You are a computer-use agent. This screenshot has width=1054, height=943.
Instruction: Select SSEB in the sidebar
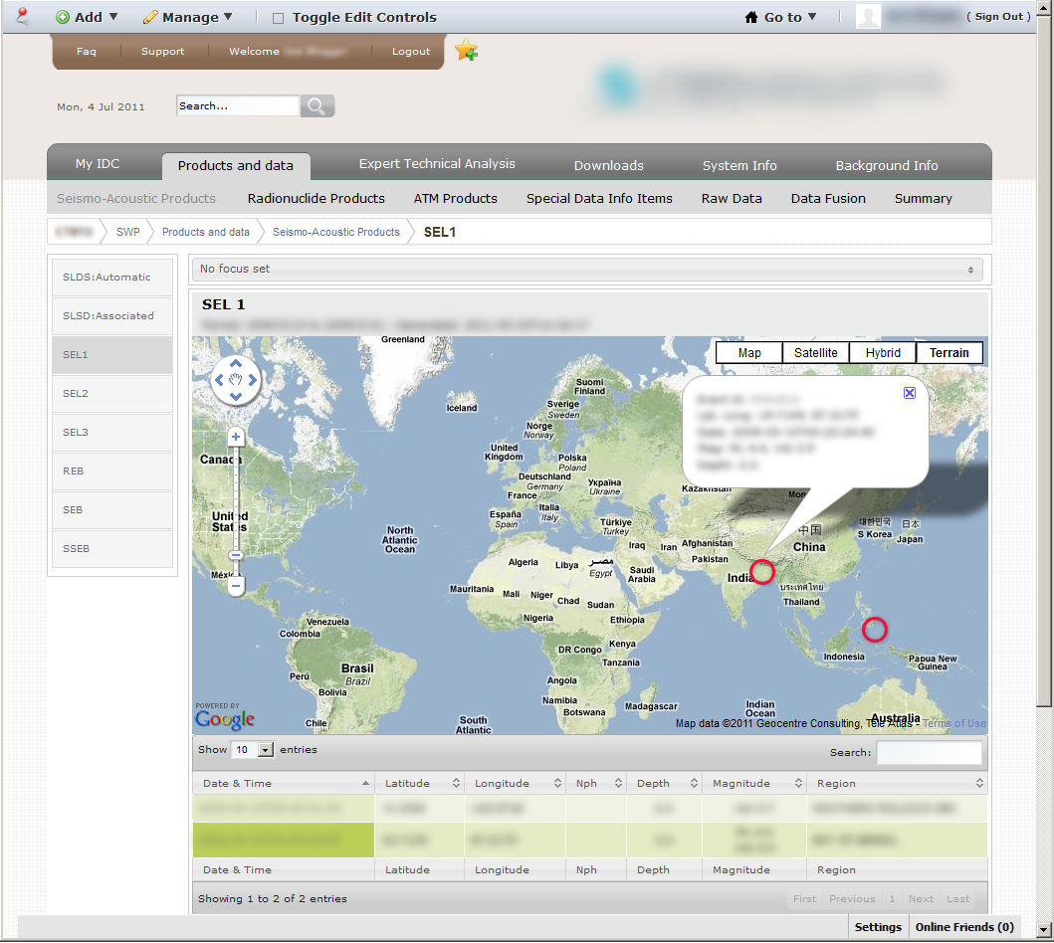click(112, 549)
